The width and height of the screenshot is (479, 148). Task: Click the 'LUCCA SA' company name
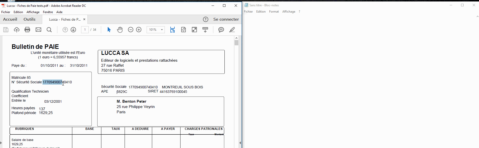pos(115,53)
